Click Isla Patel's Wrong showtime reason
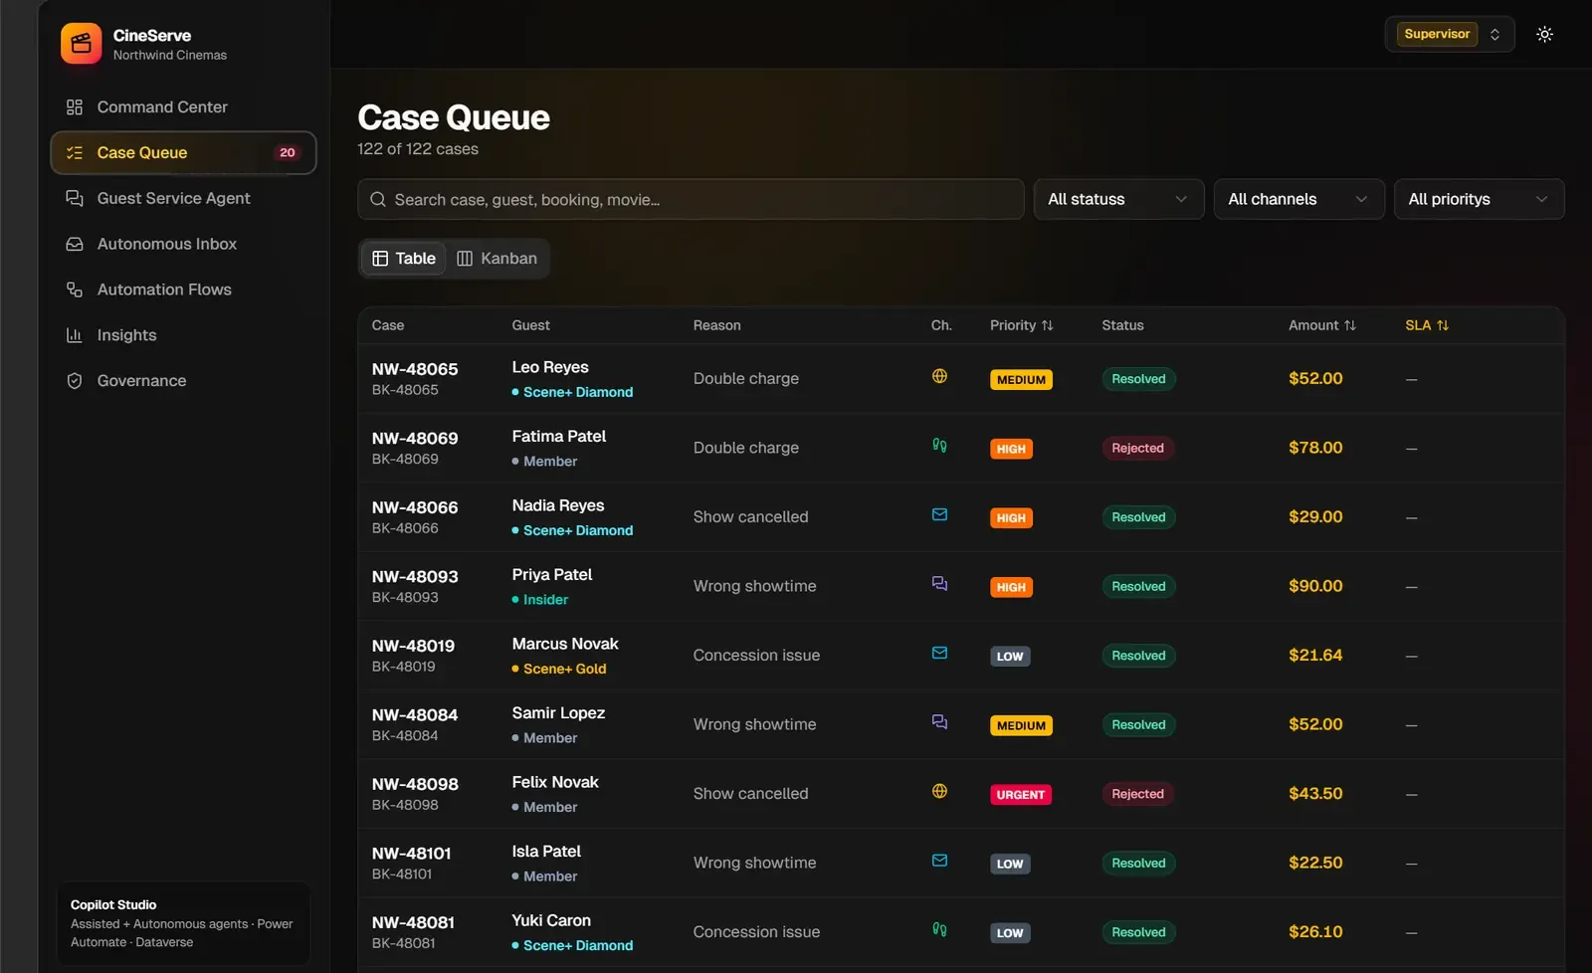Image resolution: width=1592 pixels, height=973 pixels. 754,863
